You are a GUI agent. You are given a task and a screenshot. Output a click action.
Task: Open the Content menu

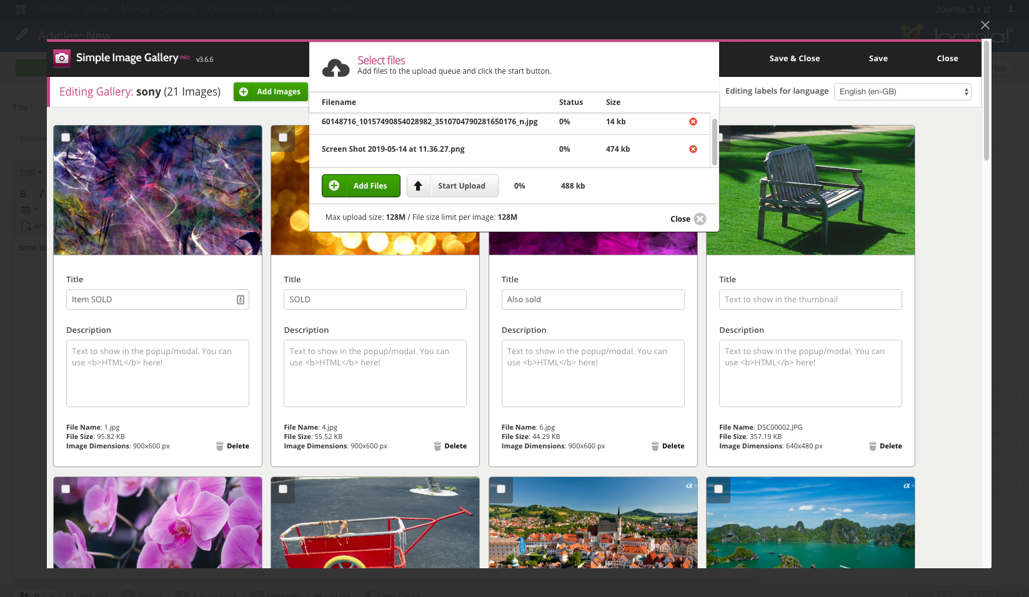point(179,9)
